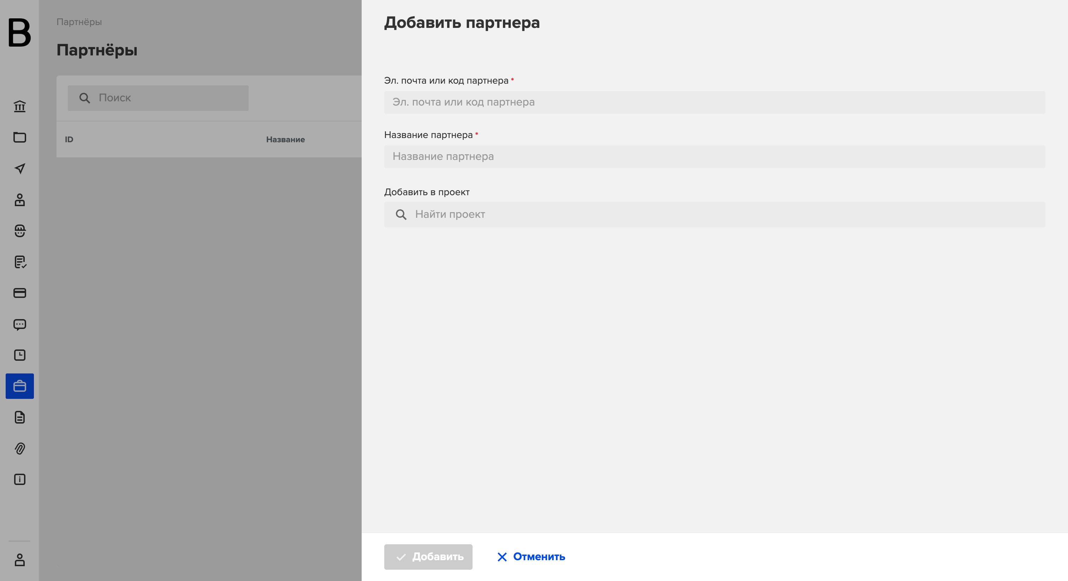Open the person icon below paper plane
This screenshot has height=581, width=1068.
[19, 200]
